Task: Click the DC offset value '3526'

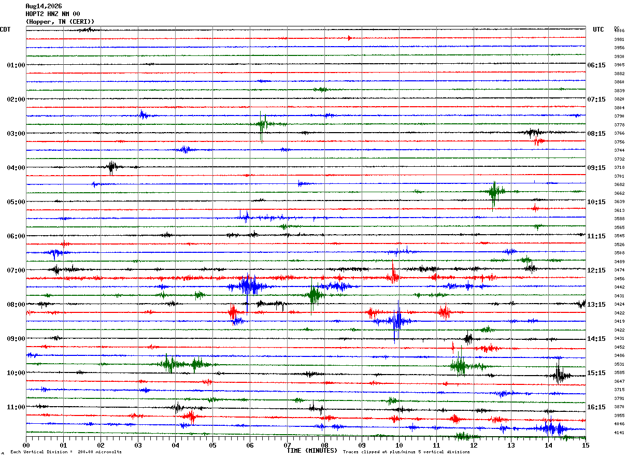Action: click(619, 245)
